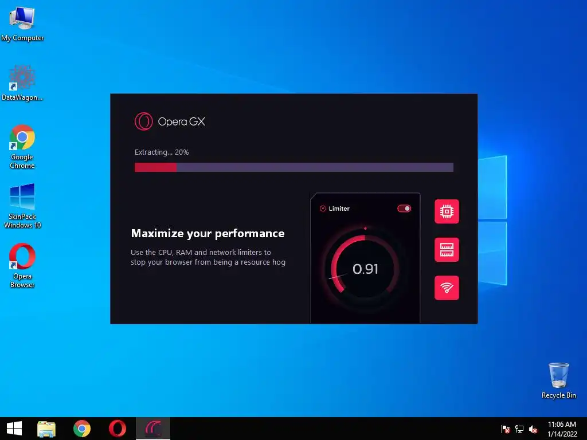Toggle the Limiter switch
This screenshot has height=440, width=587.
(404, 209)
